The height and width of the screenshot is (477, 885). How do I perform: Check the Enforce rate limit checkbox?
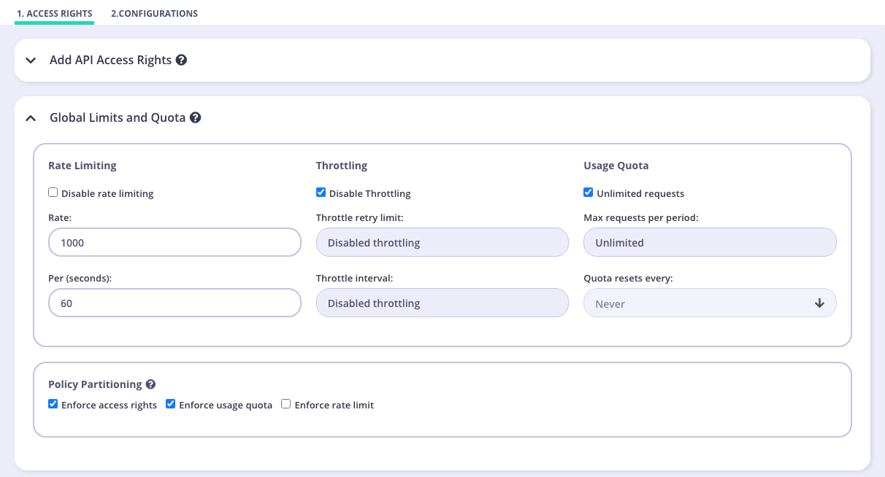tap(286, 404)
